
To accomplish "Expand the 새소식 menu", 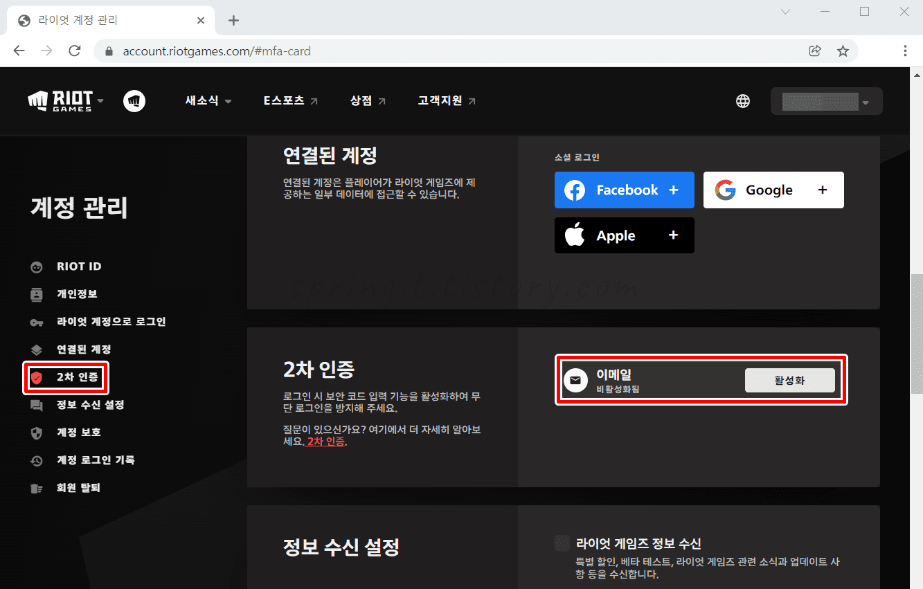I will [208, 101].
